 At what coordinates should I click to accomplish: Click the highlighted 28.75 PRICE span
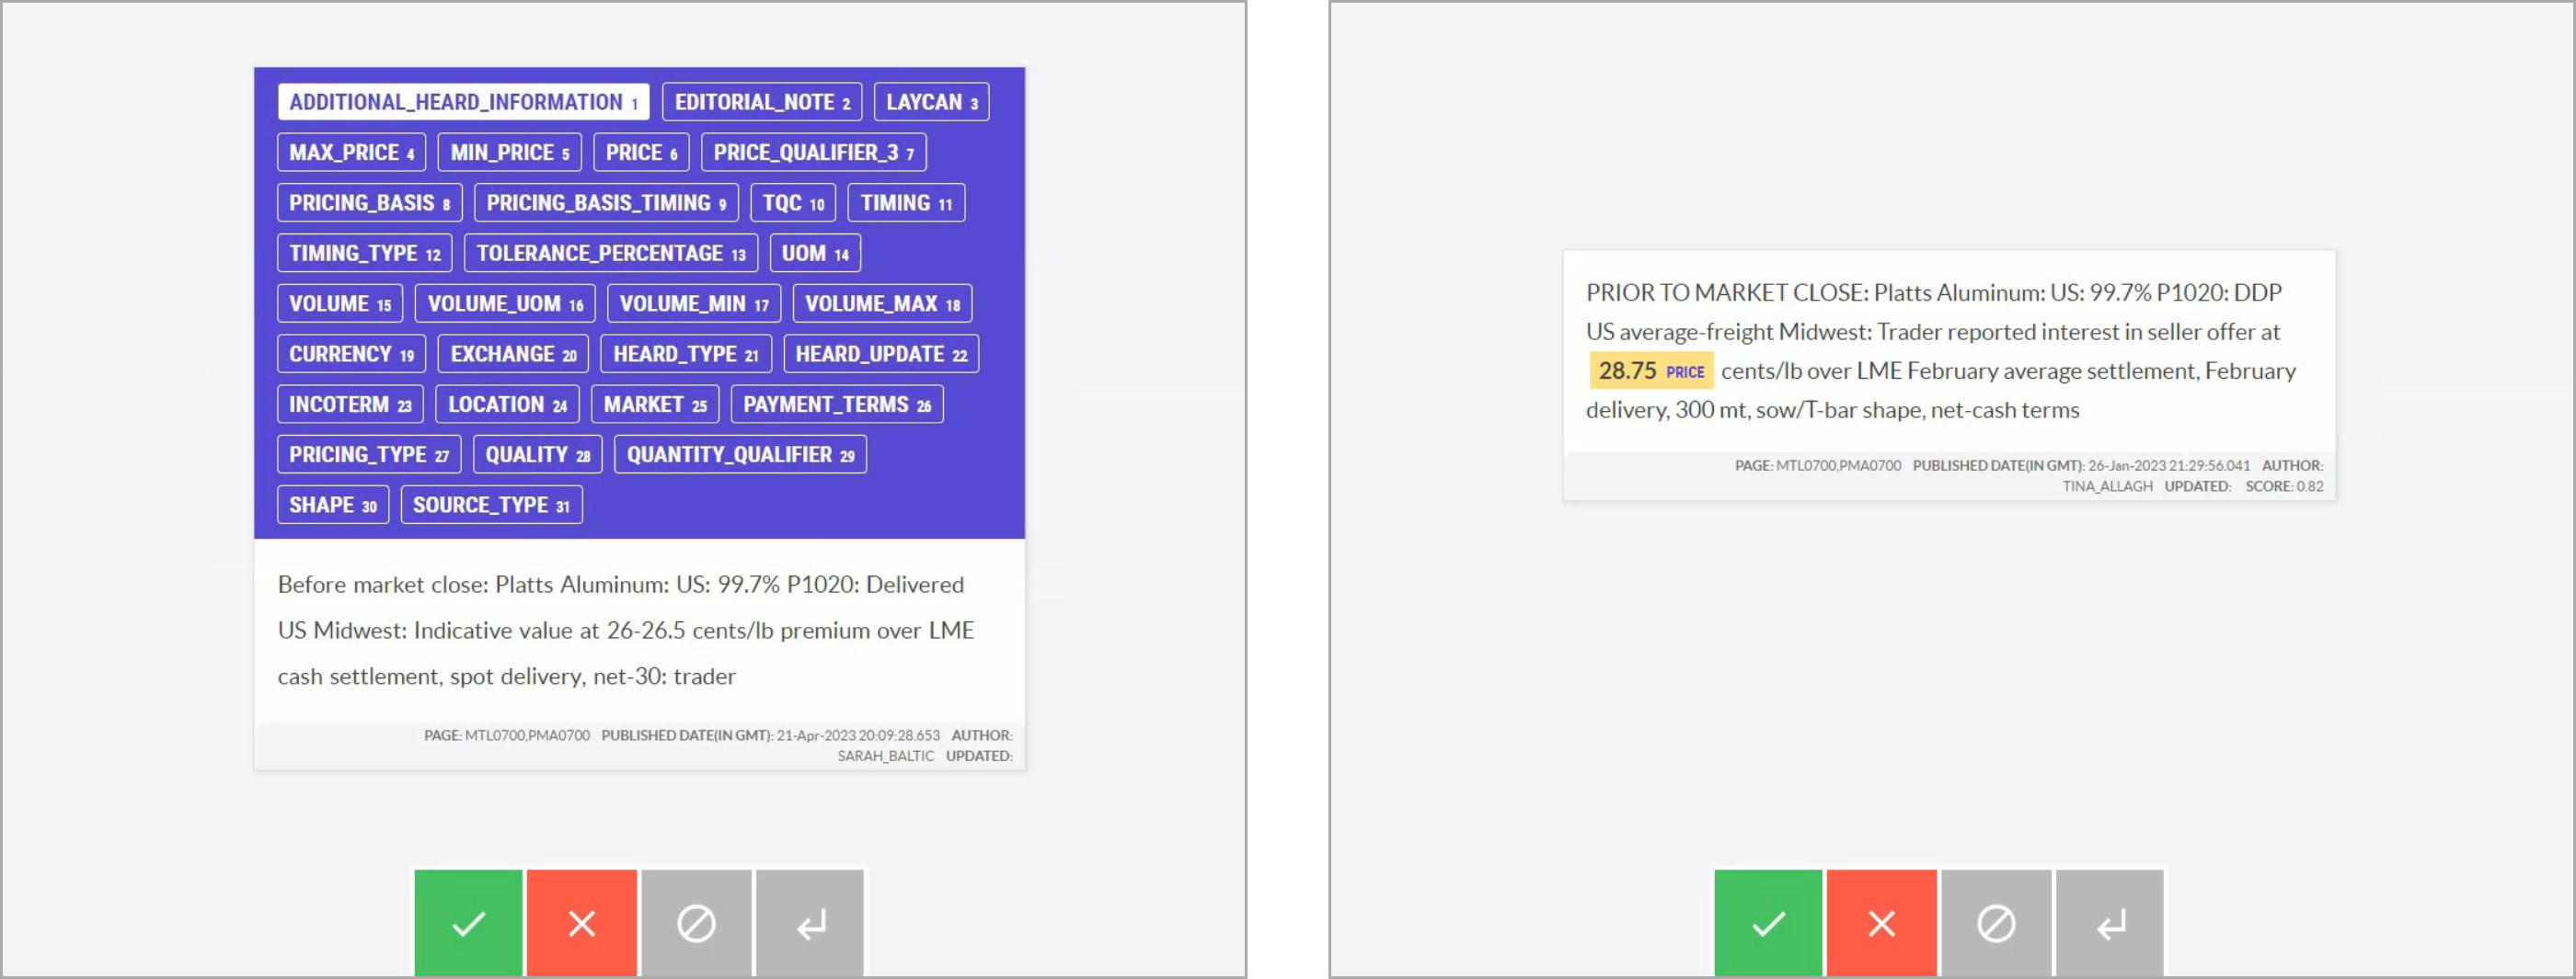pyautogui.click(x=1649, y=370)
